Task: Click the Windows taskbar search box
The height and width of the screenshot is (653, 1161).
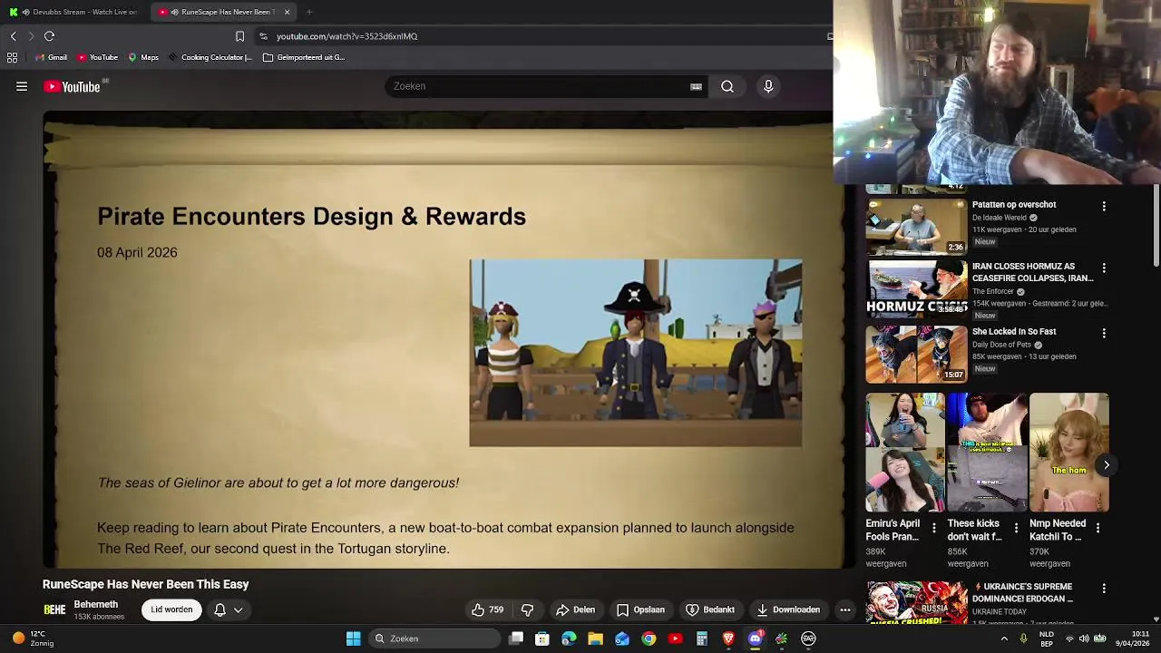Action: tap(435, 638)
